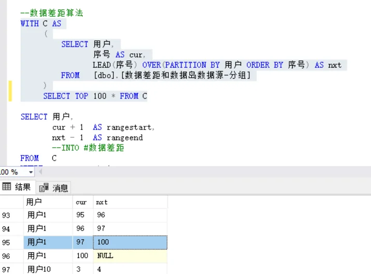This screenshot has height=274, width=371.
Task: Select row header 95
Action: pos(11,242)
